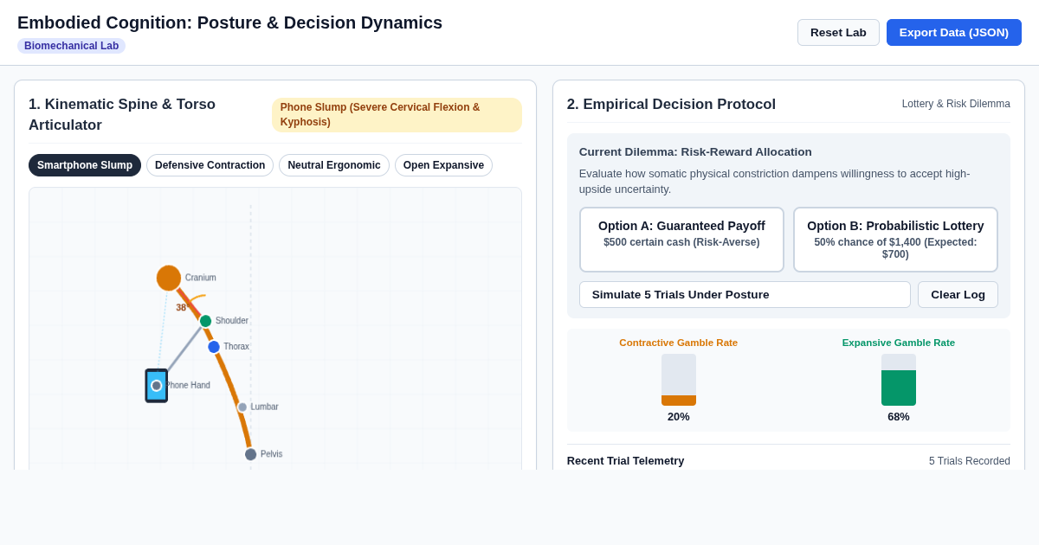Click the green Shoulder joint node

[x=205, y=321]
